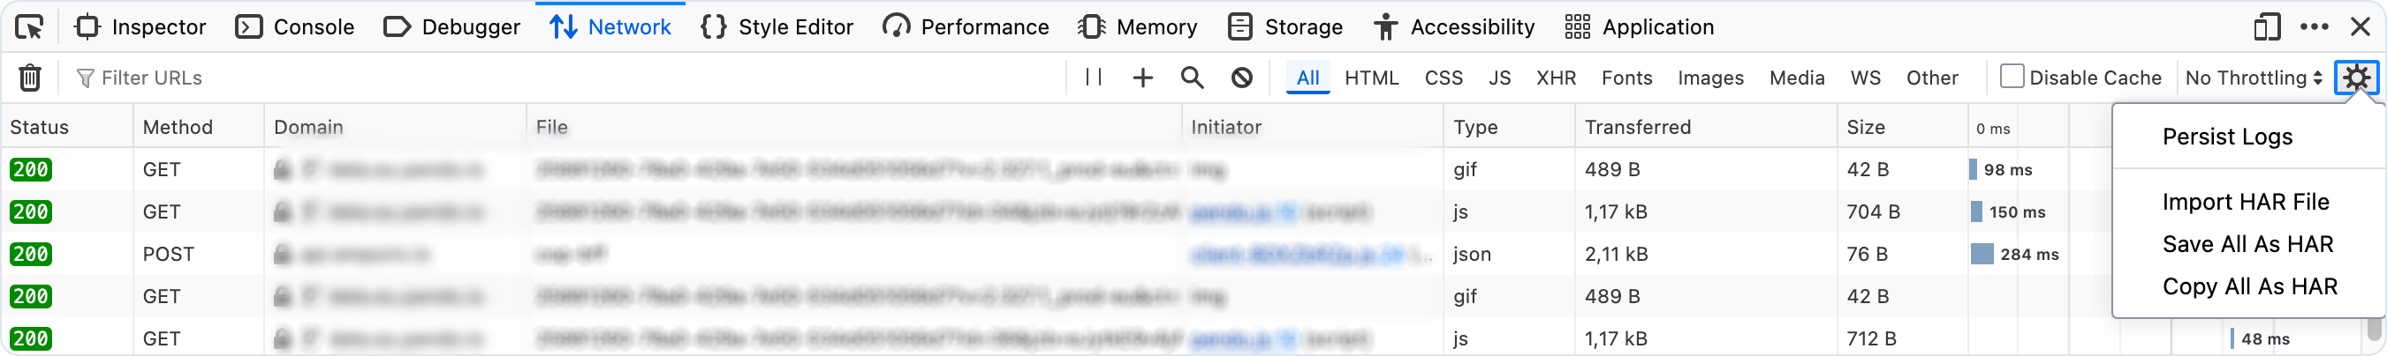Pause network recording
Viewport: 2387px width, 356px height.
pyautogui.click(x=1094, y=78)
